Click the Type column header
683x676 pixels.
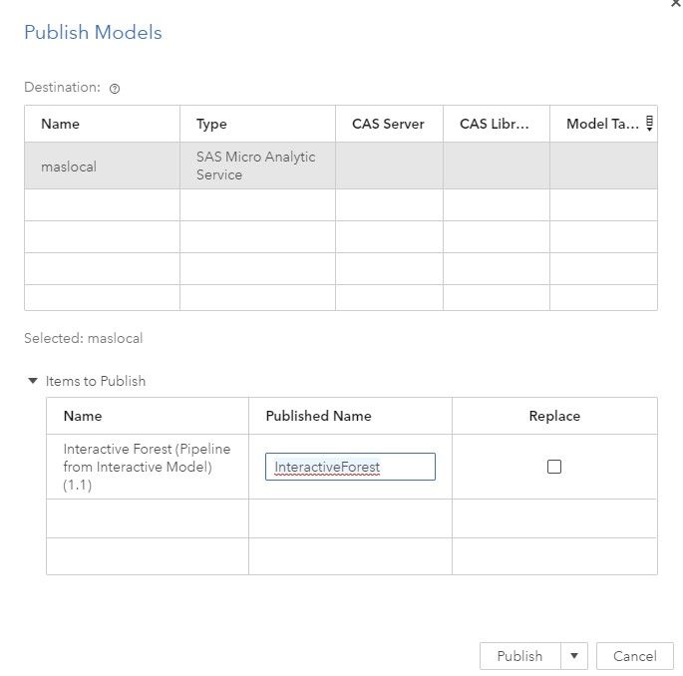[x=211, y=124]
